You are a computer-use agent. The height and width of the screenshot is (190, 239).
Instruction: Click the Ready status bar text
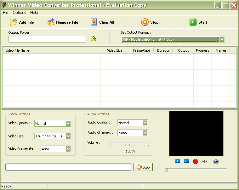[6, 186]
